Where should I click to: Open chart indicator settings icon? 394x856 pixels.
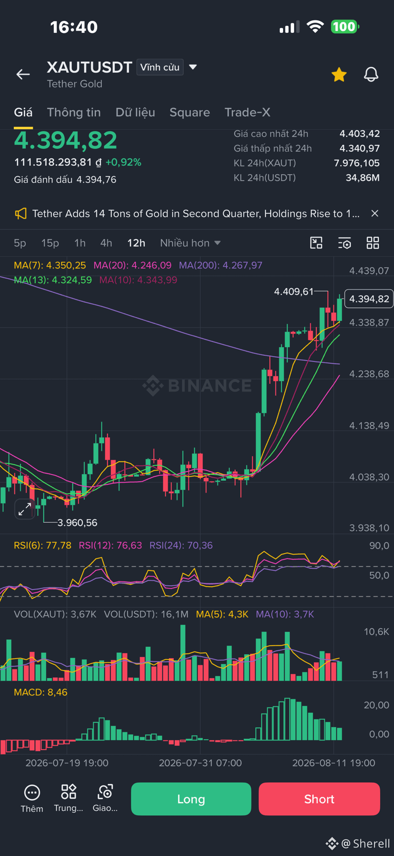coord(345,243)
